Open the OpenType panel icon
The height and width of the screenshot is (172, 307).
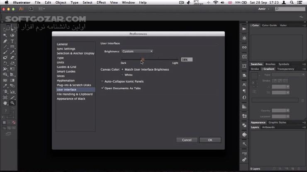pos(244,98)
